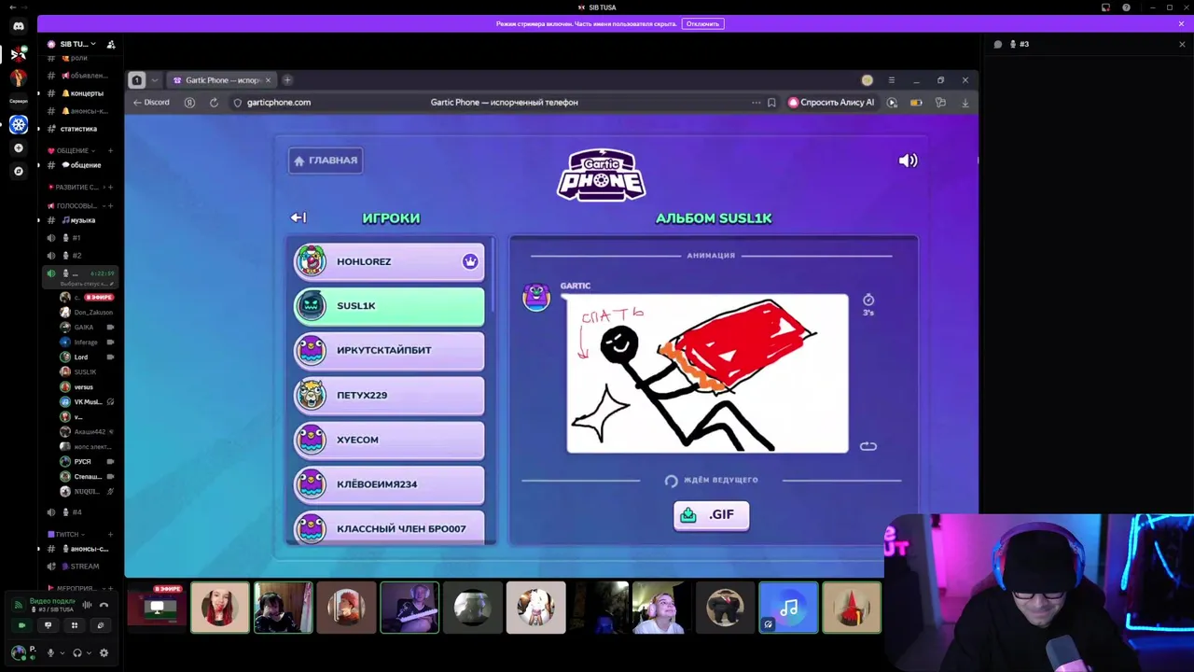Open Discord user settings gear

(104, 652)
